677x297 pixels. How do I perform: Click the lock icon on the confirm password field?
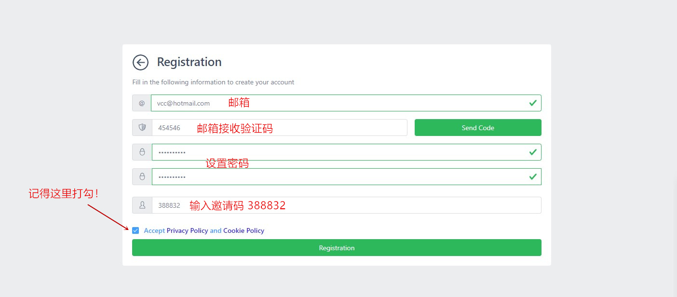tap(142, 176)
